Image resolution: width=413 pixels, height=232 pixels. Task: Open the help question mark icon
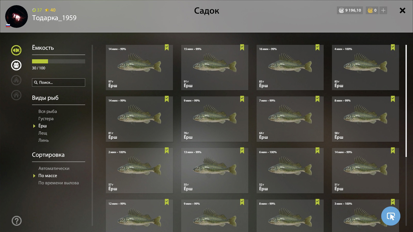coord(17,221)
